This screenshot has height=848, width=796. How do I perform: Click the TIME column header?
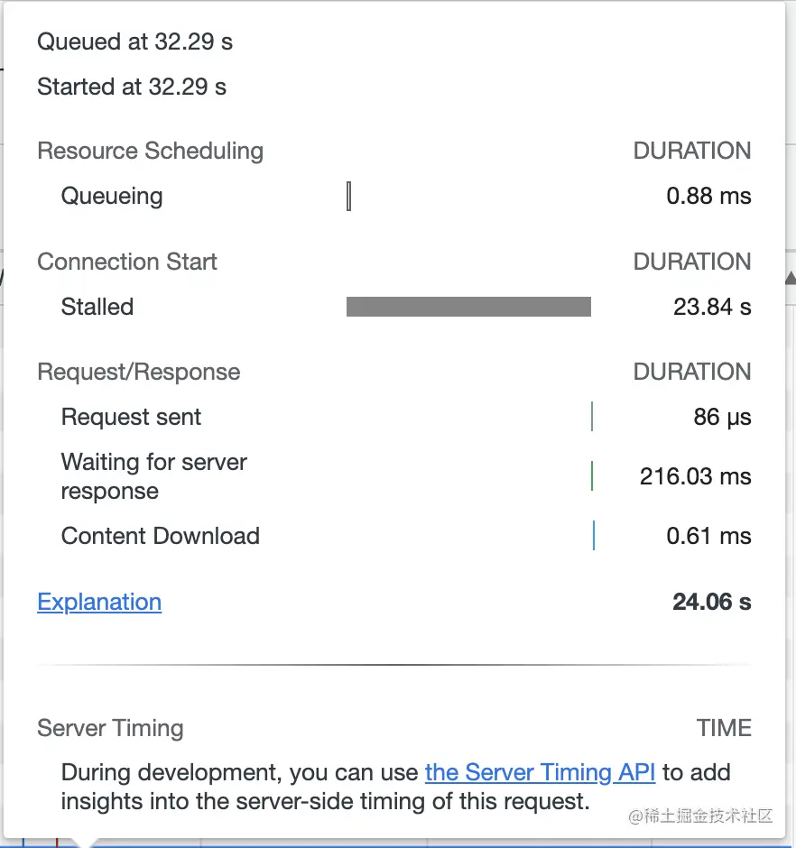click(724, 728)
